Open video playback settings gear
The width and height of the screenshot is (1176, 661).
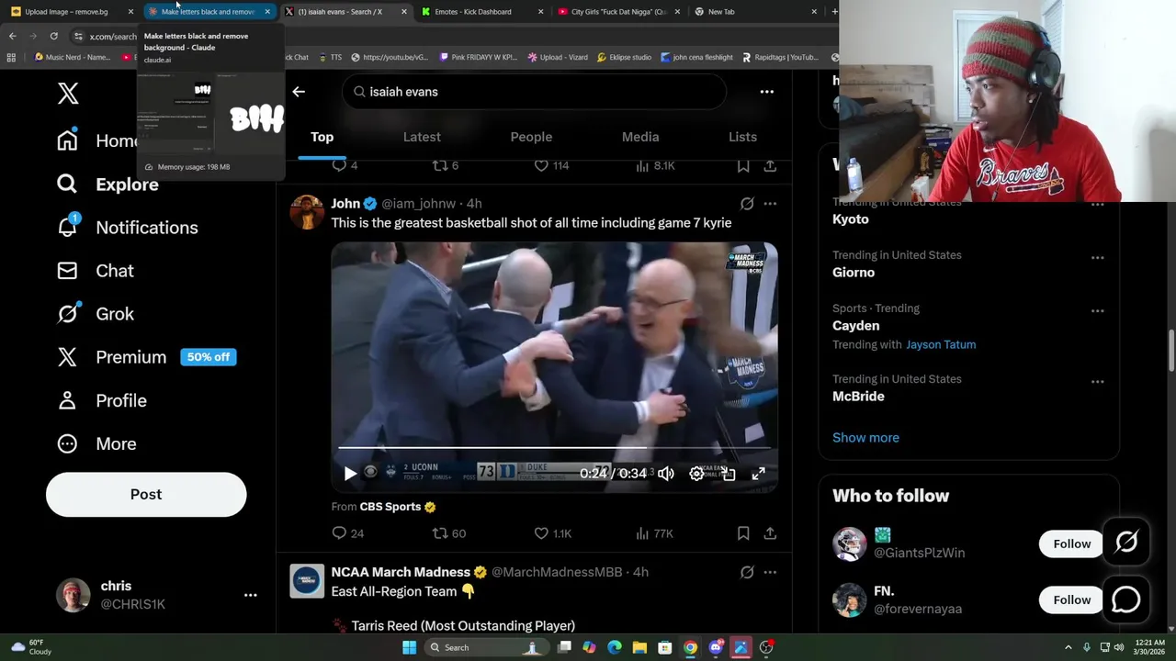click(697, 474)
